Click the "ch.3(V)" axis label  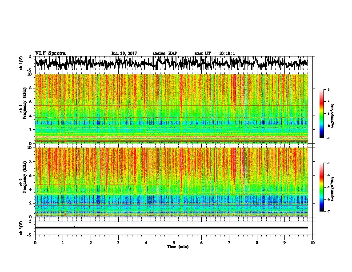pos(21,228)
